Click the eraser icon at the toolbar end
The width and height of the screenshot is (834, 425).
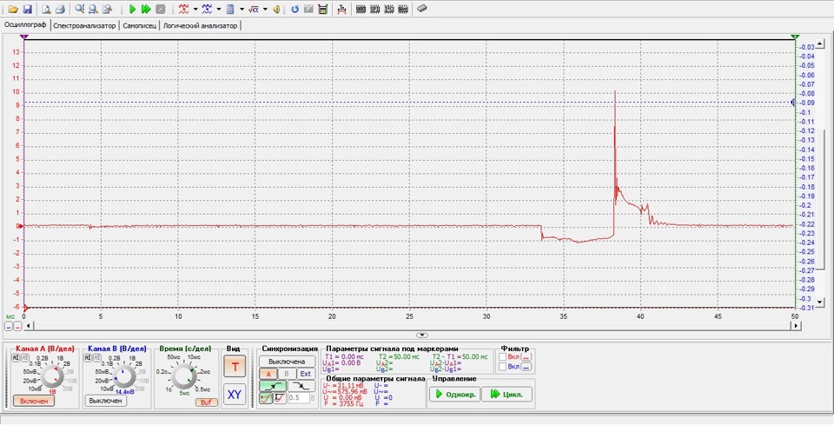point(422,9)
